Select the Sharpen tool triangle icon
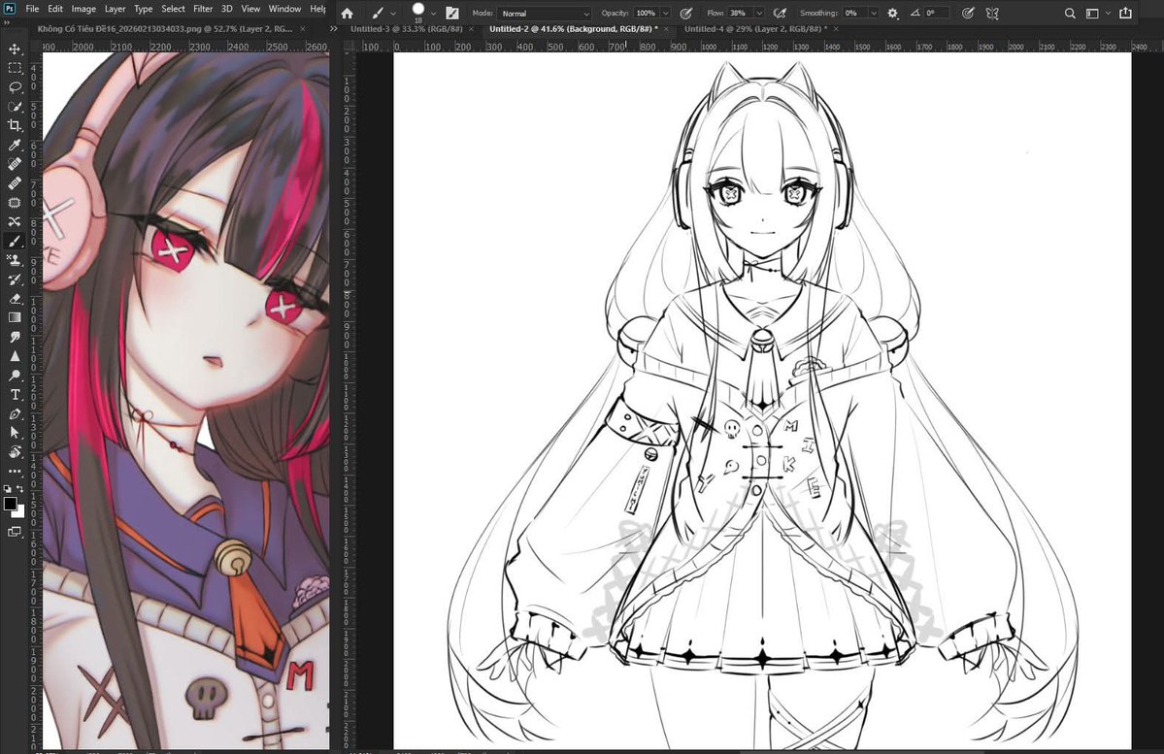Image resolution: width=1164 pixels, height=754 pixels. (x=15, y=356)
